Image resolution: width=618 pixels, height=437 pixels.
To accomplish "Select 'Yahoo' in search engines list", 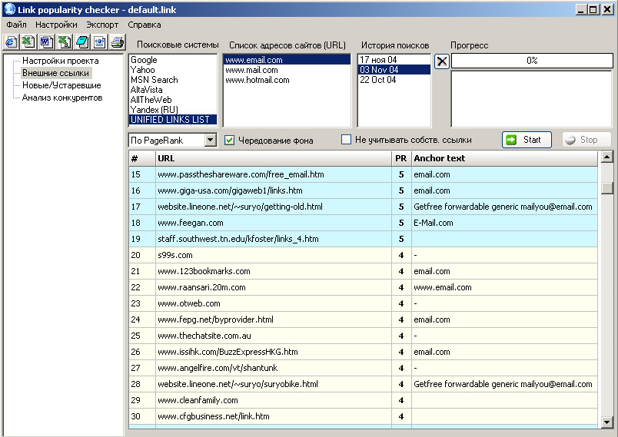I will pyautogui.click(x=142, y=70).
